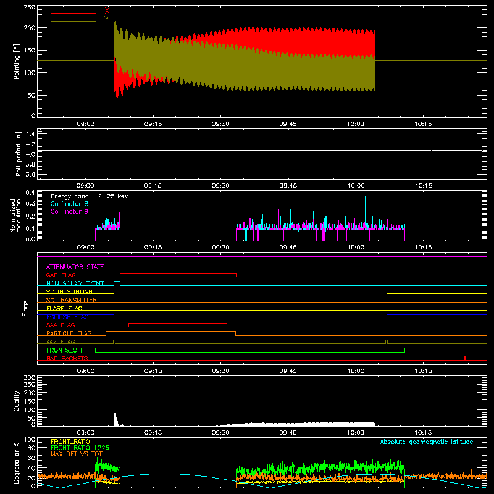Click the red X legend line
The width and height of the screenshot is (494, 494).
click(73, 13)
